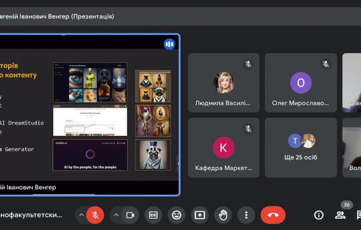Viewport: 361px width, 230px height.
Task: Click presenter name Іванович Венгер label
Action: 28,187
